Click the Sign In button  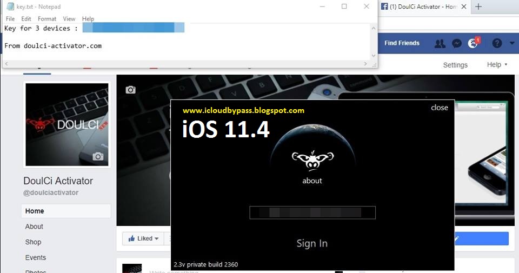click(x=312, y=244)
